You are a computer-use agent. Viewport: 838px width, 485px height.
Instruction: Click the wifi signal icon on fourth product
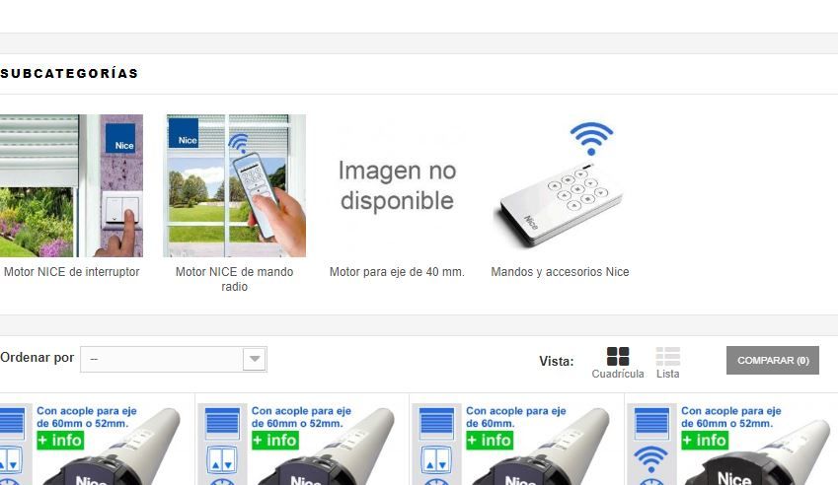(650, 459)
